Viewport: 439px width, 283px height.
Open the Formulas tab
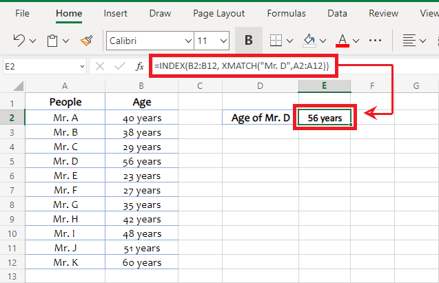tap(286, 13)
